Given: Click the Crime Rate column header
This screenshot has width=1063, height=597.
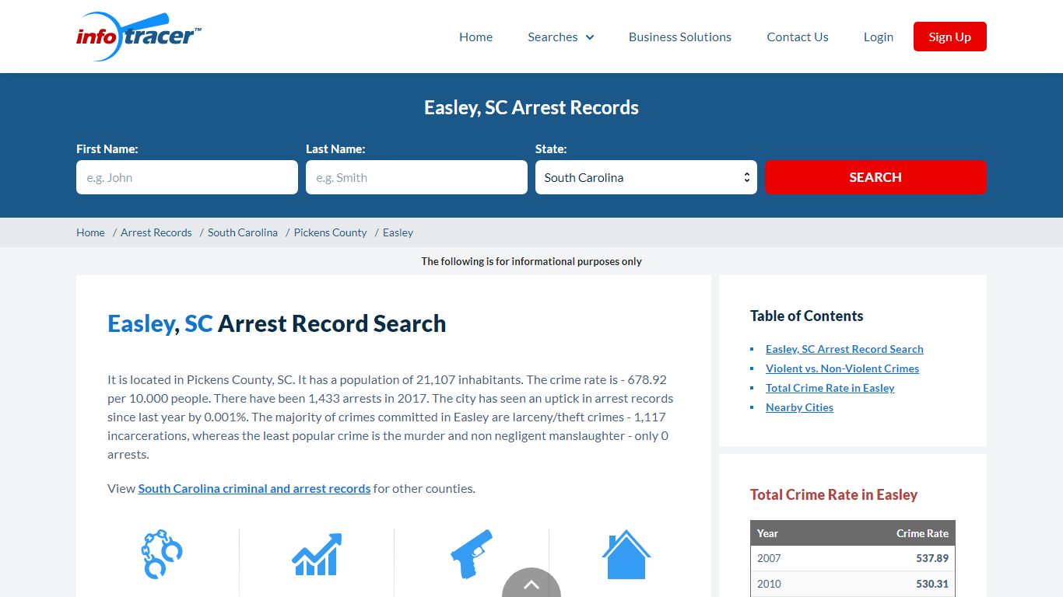Looking at the screenshot, I should [x=922, y=533].
